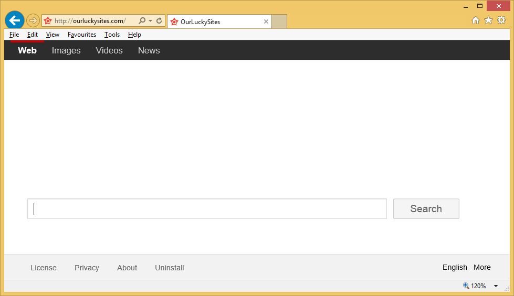
Task: Click the browser Back arrow button
Action: coord(15,20)
